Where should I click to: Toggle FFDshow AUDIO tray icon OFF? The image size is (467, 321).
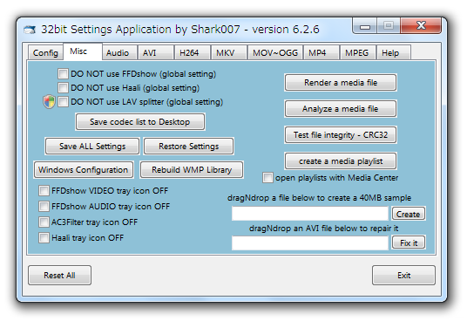(x=44, y=206)
